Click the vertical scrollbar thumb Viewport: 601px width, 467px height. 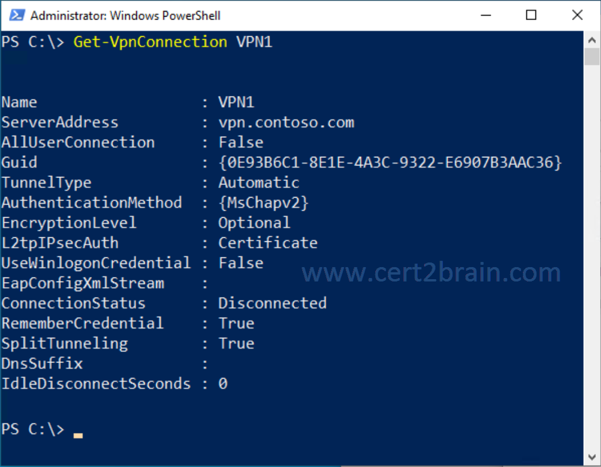592,57
